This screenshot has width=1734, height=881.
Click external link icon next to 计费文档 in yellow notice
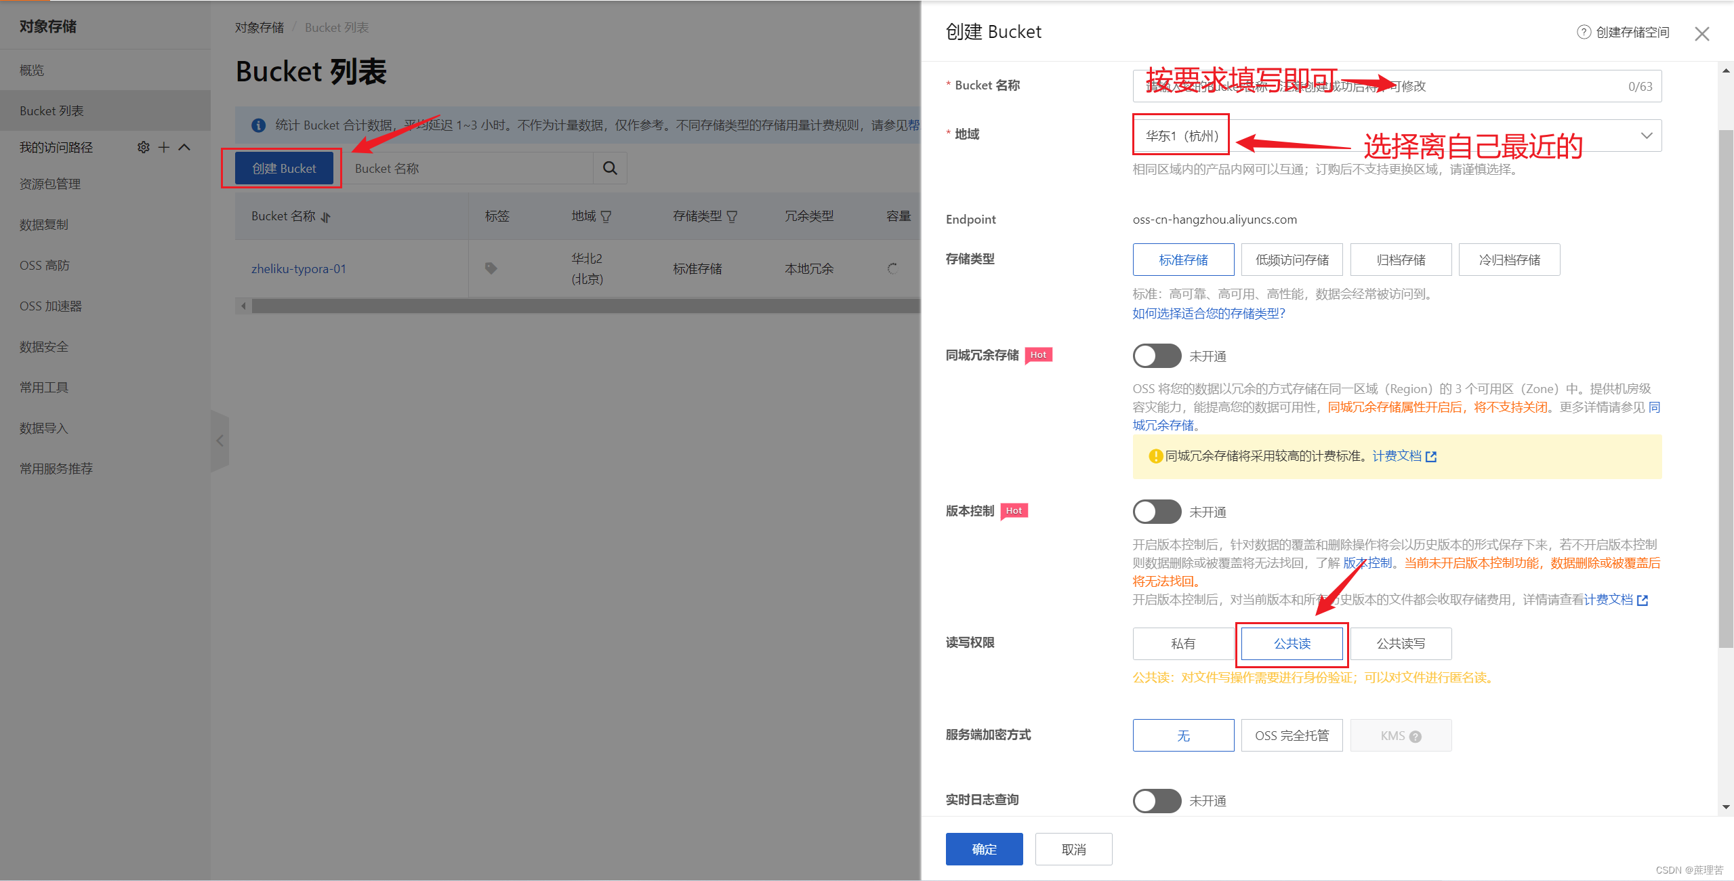pos(1431,457)
